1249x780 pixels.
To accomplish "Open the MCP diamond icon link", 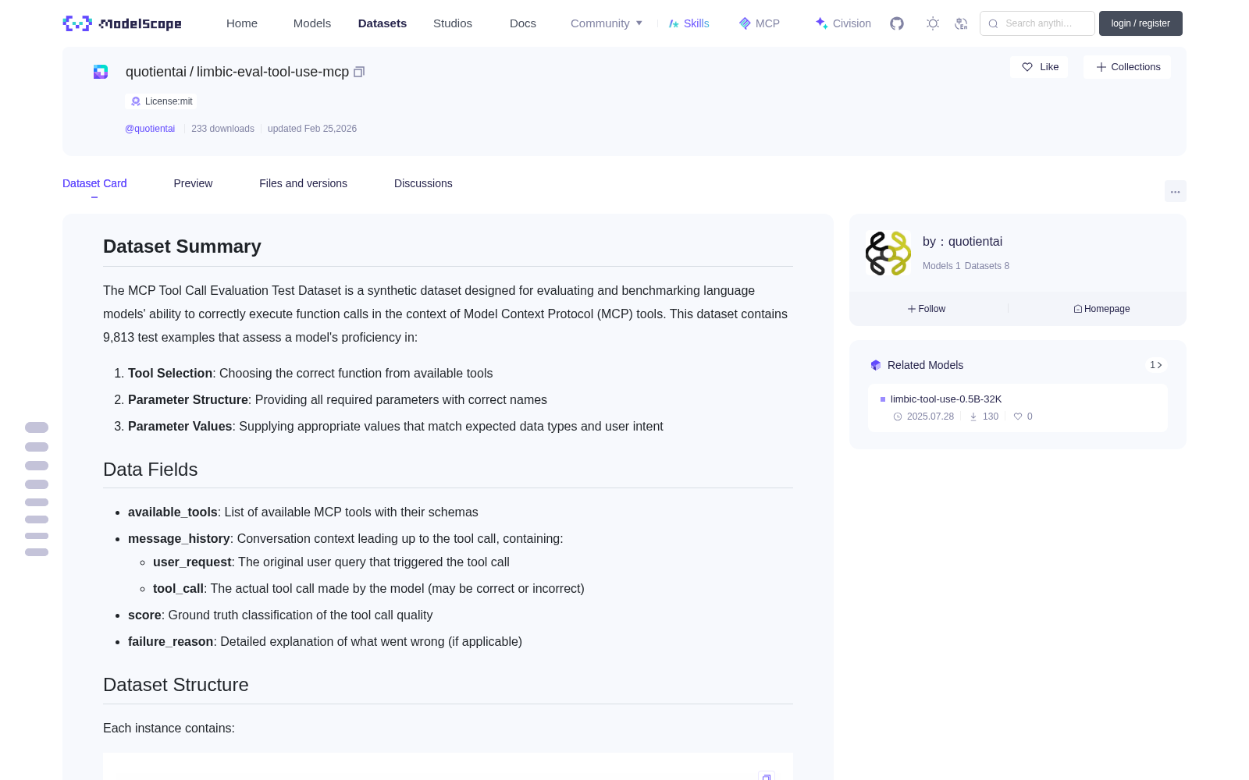I will (759, 23).
